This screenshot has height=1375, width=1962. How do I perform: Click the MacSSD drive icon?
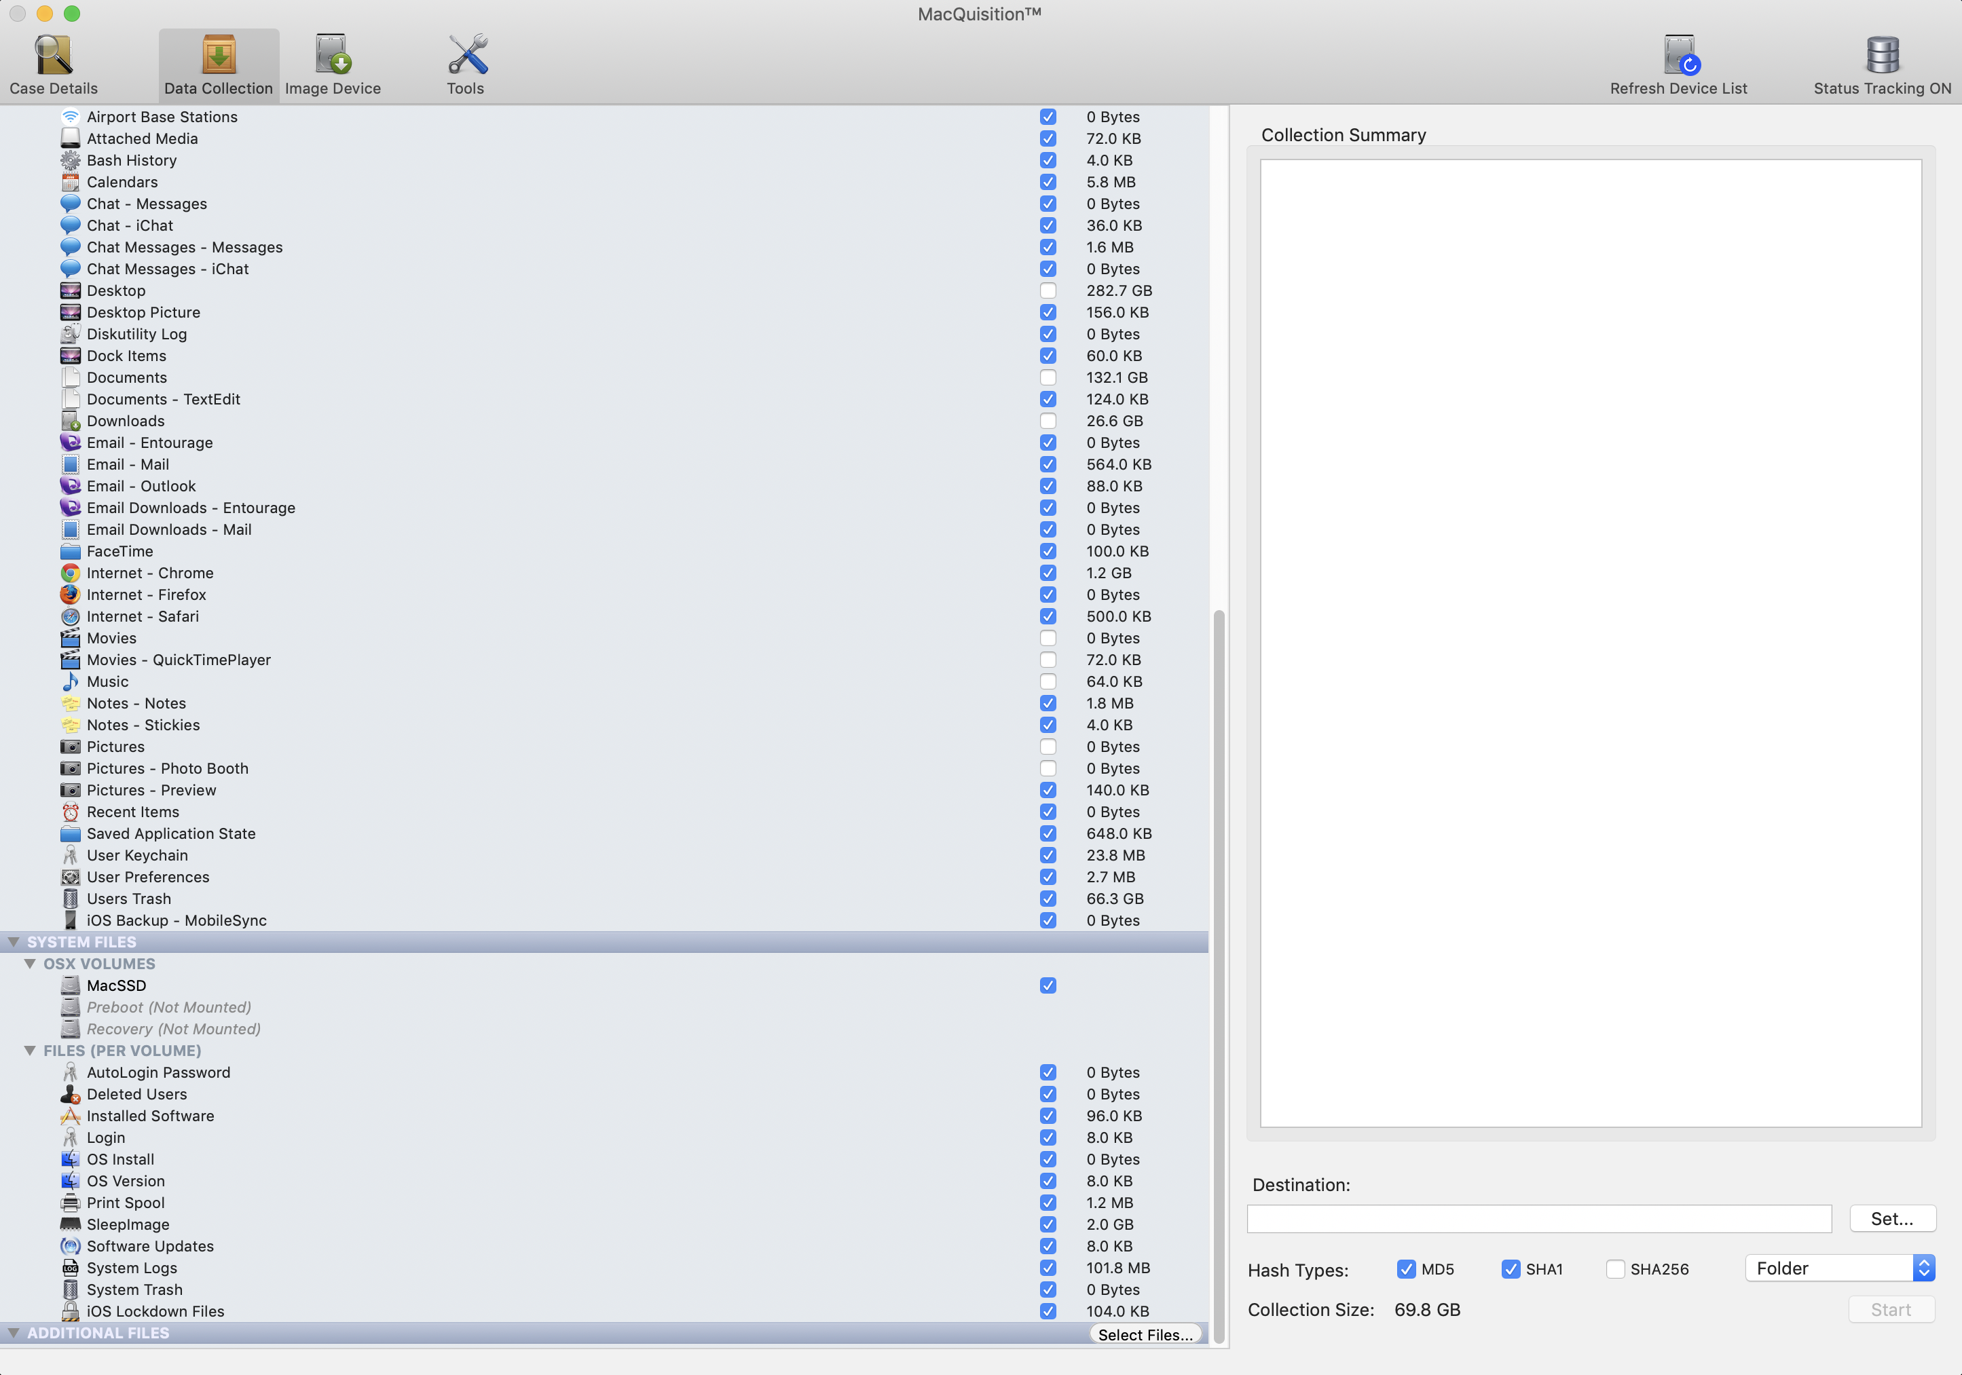click(x=70, y=985)
